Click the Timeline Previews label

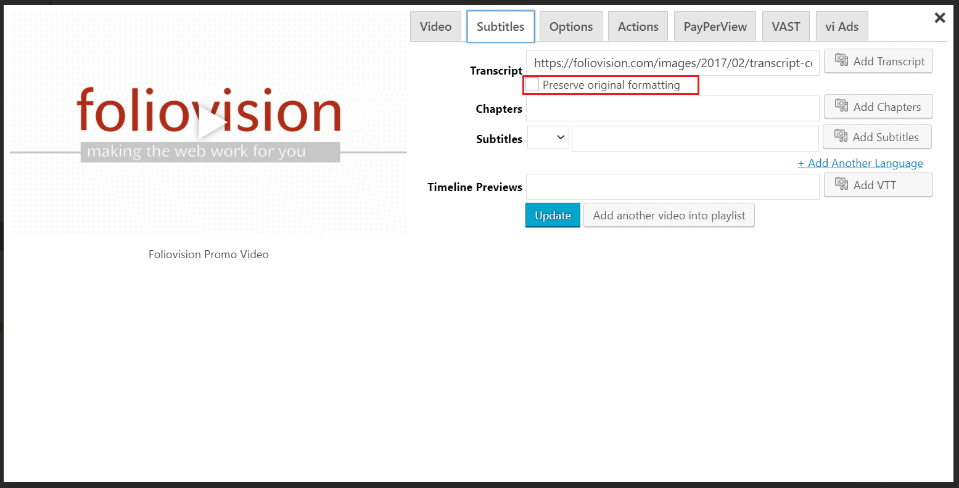point(475,187)
